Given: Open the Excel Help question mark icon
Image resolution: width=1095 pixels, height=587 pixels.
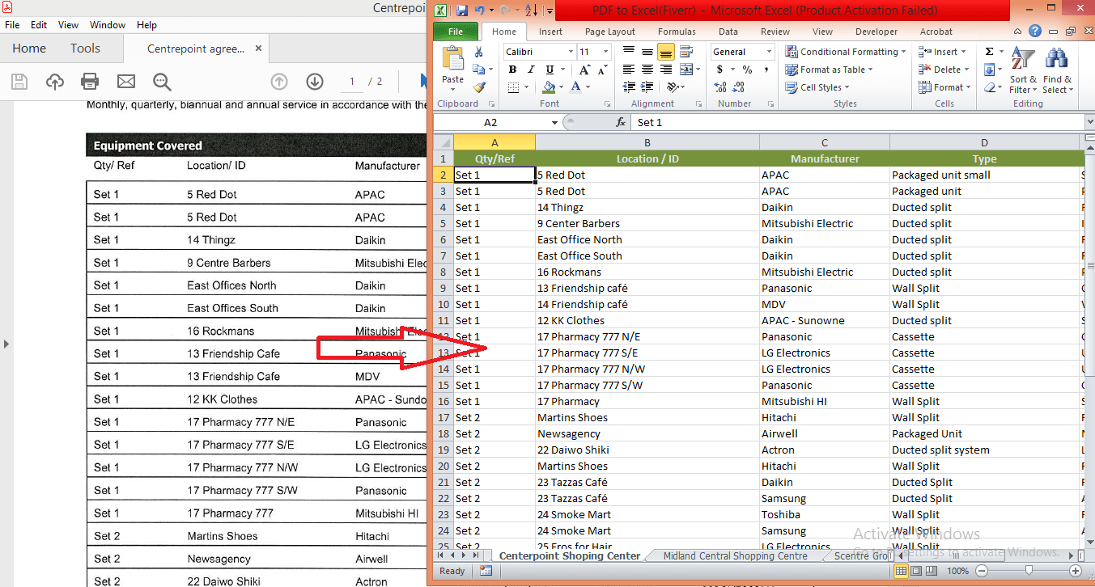Looking at the screenshot, I should pyautogui.click(x=1035, y=32).
